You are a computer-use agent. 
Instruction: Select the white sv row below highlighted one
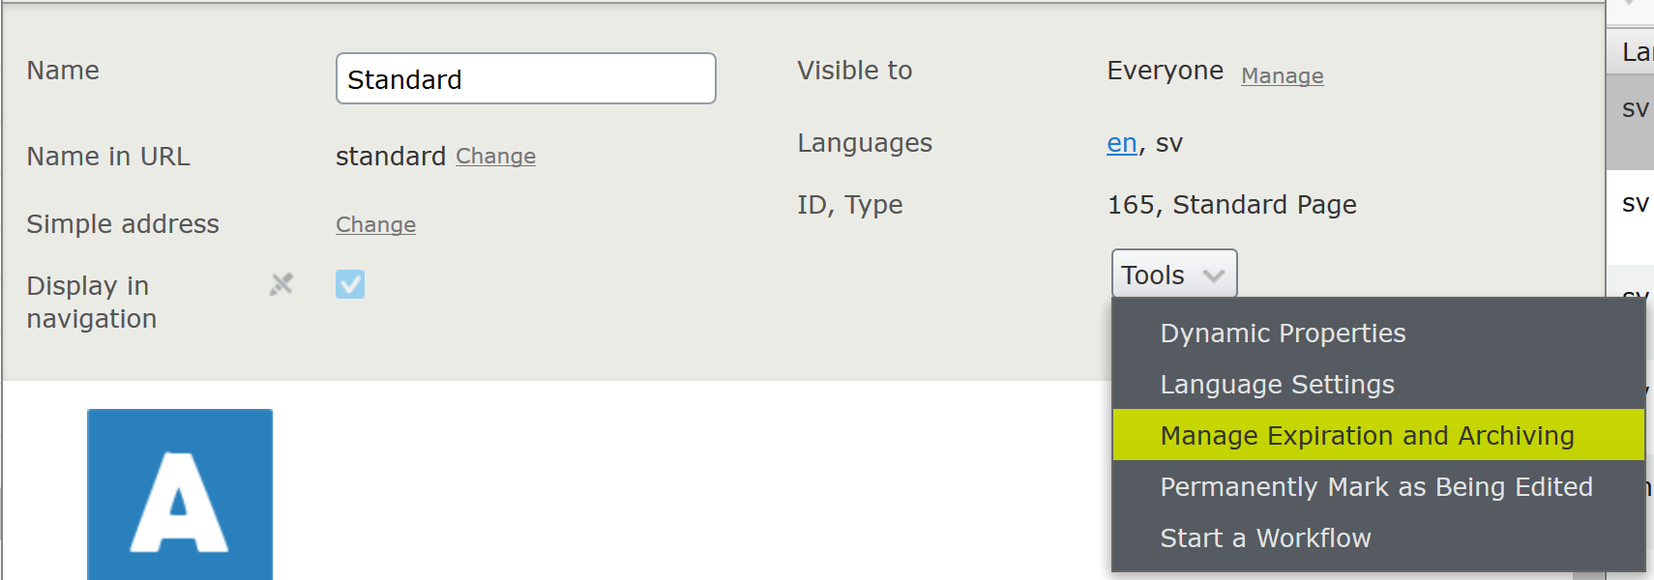[1634, 204]
